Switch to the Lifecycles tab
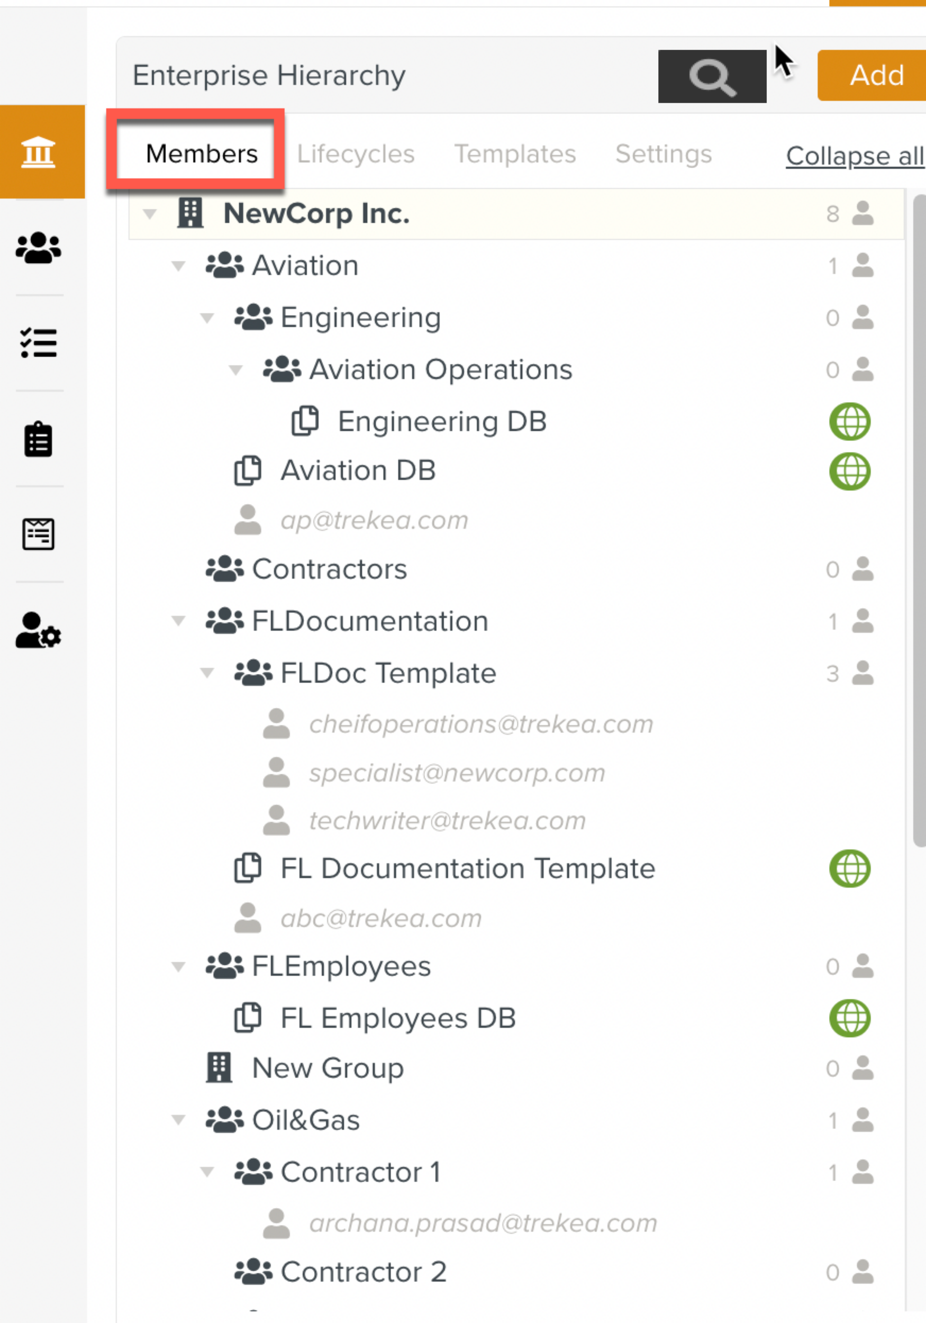 coord(356,155)
